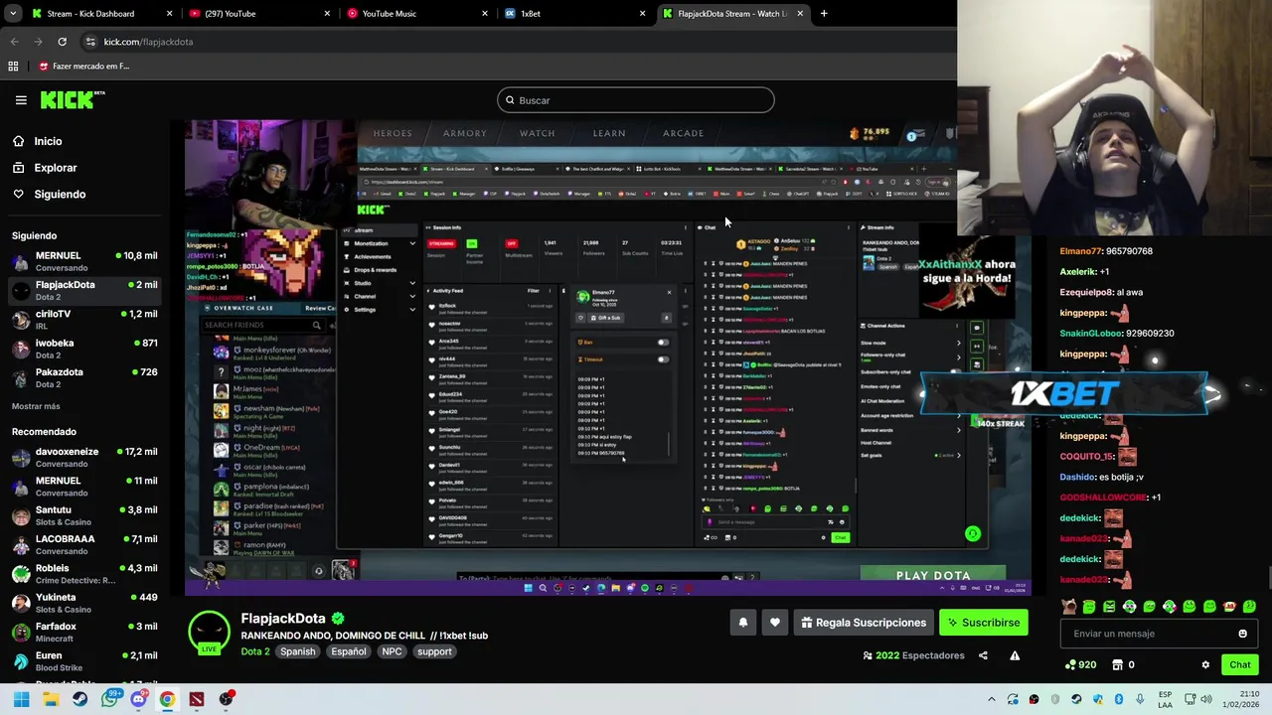Click the KICK logo
This screenshot has height=715, width=1272.
[72, 99]
